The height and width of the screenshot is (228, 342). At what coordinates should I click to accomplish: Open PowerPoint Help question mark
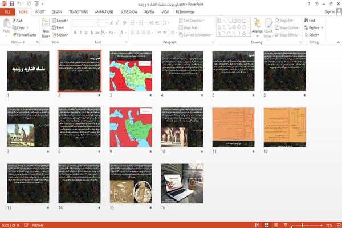pyautogui.click(x=309, y=4)
